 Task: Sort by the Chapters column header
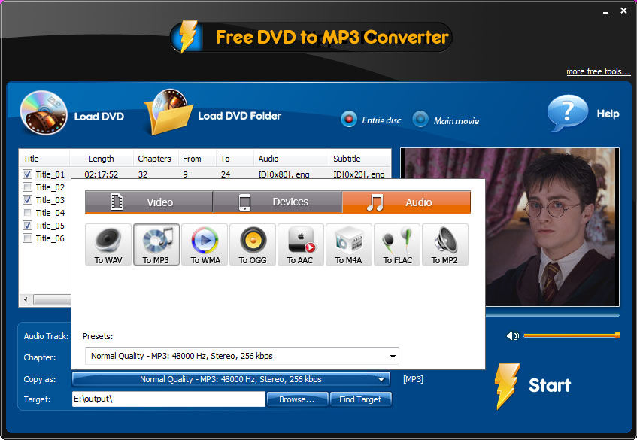click(x=156, y=159)
